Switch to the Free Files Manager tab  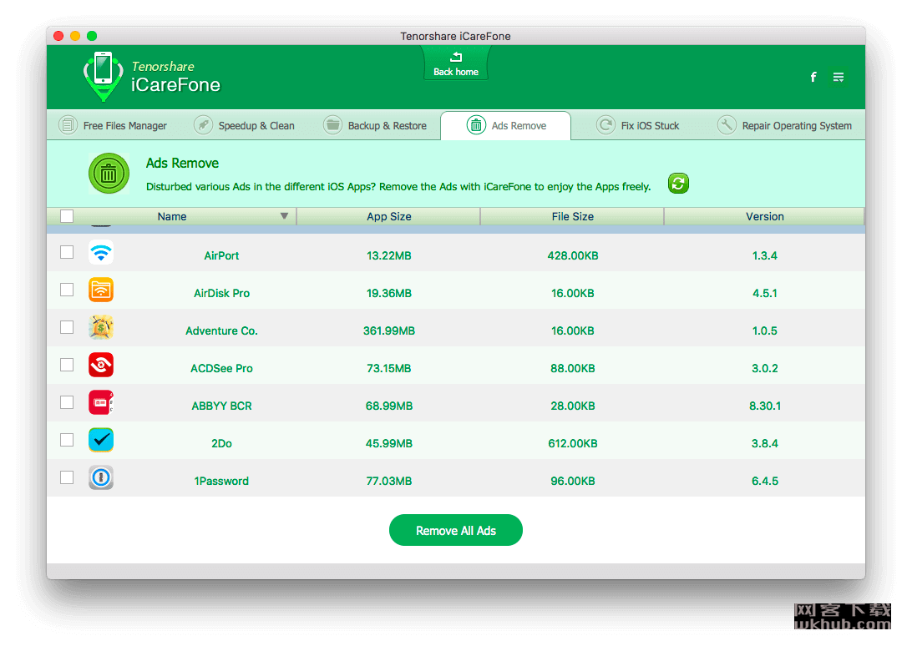[114, 125]
